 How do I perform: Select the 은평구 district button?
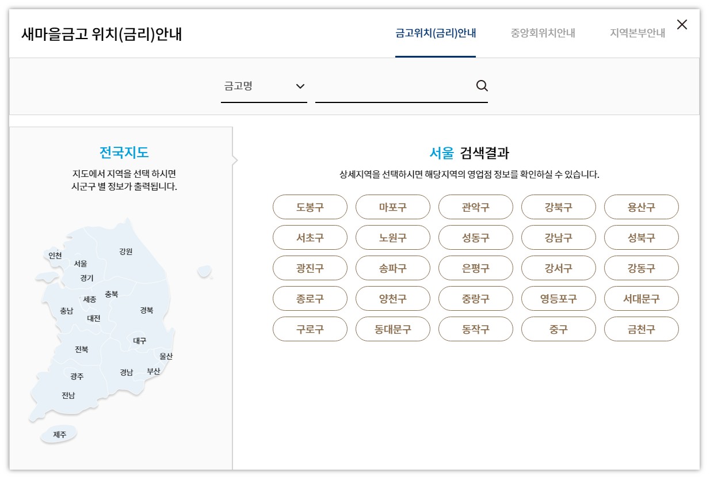476,268
